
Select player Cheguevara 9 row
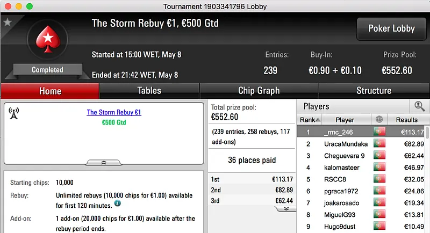click(345, 156)
